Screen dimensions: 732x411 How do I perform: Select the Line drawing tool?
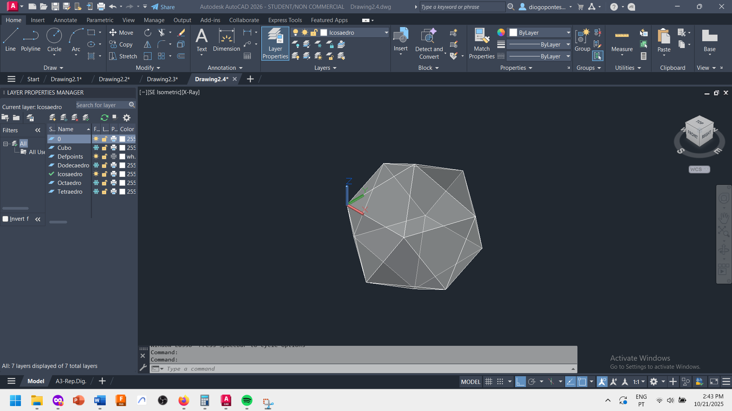click(10, 40)
